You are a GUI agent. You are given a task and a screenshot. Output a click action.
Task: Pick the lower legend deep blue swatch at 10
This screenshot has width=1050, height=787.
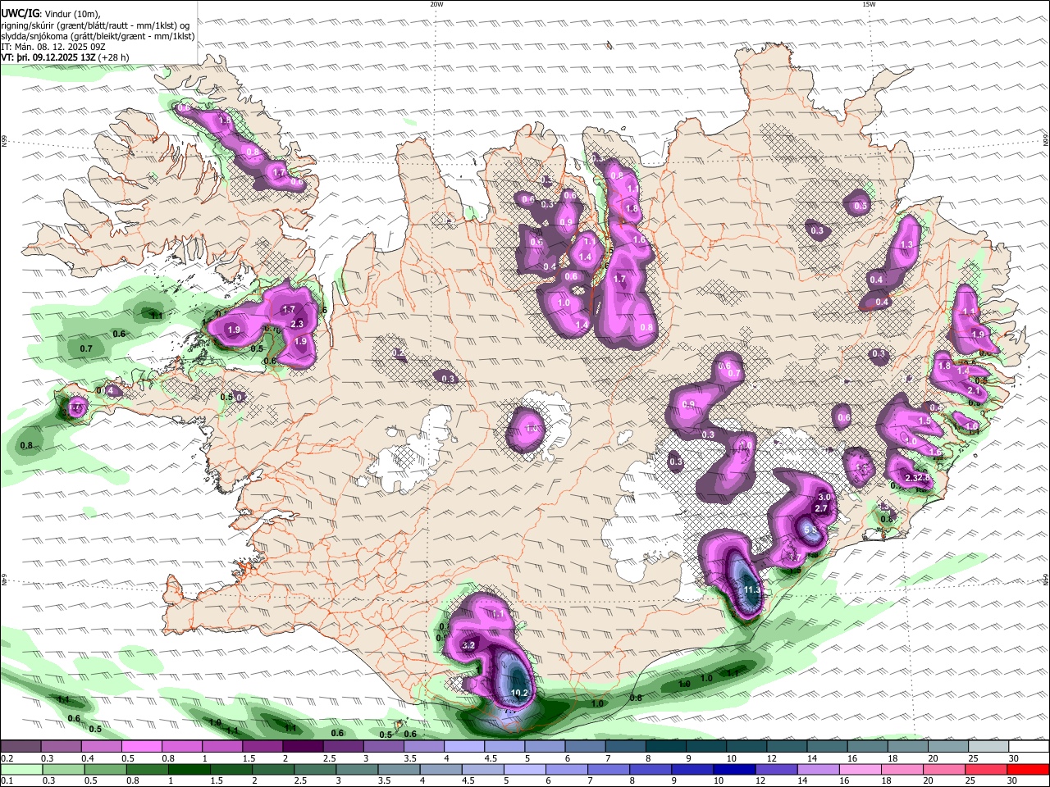734,769
